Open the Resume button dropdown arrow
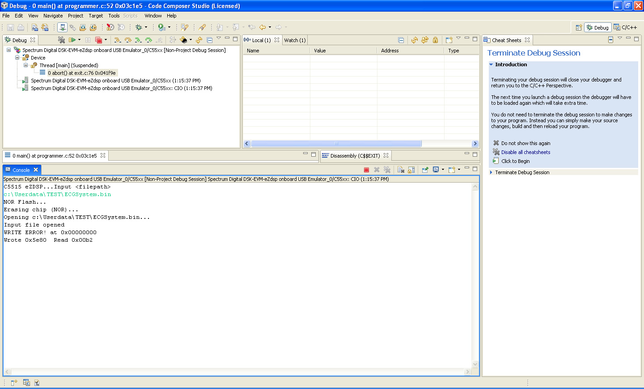This screenshot has height=389, width=644. [x=79, y=40]
